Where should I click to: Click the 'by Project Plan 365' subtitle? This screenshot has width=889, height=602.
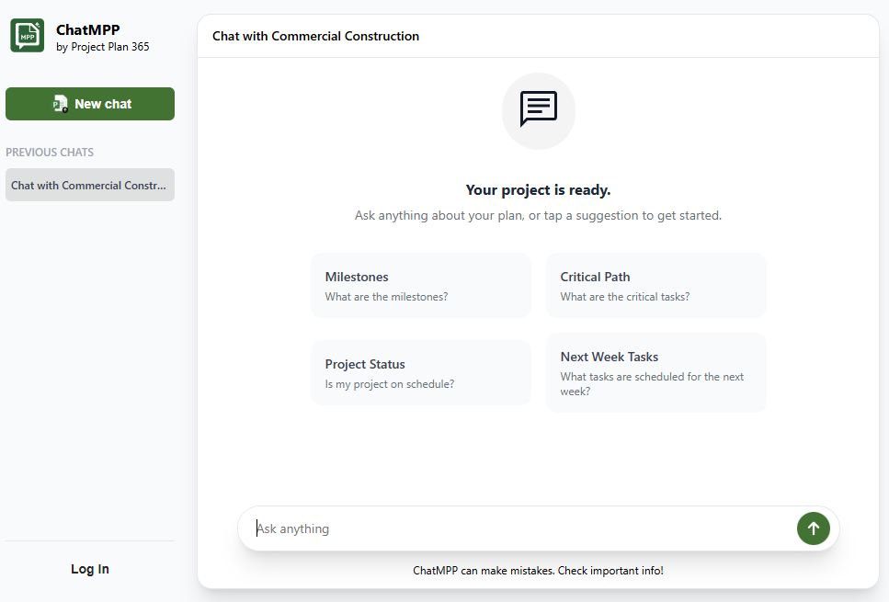[103, 47]
